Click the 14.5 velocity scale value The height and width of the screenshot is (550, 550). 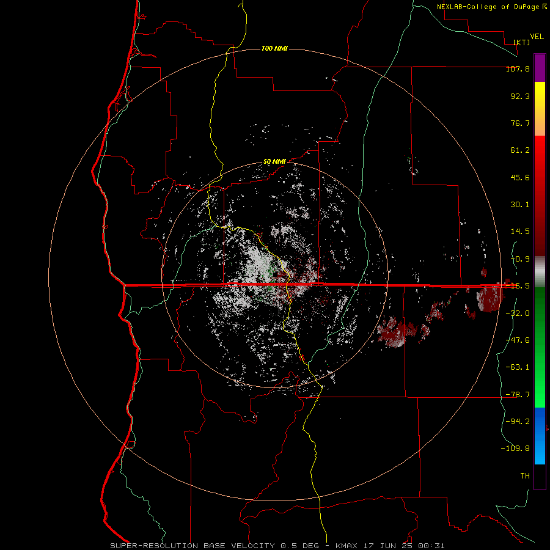point(520,232)
